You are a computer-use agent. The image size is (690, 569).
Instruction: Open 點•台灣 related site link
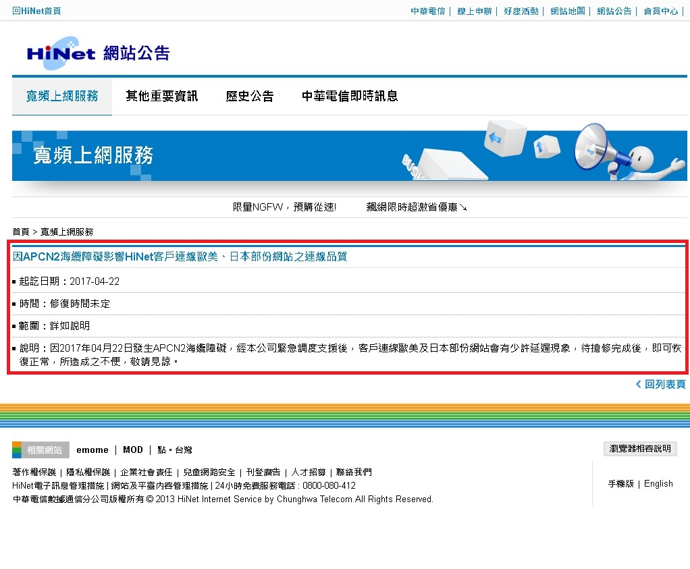tap(175, 450)
